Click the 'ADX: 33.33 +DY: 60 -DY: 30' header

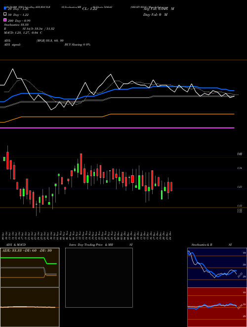pos(27,251)
